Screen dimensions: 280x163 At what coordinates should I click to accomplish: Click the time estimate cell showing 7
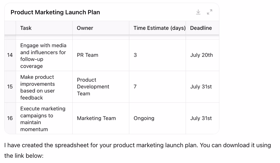pyautogui.click(x=157, y=87)
